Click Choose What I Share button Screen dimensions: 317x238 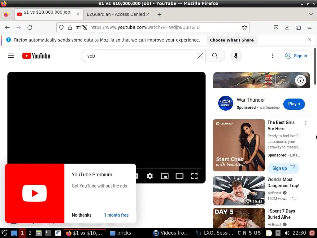[x=232, y=40]
